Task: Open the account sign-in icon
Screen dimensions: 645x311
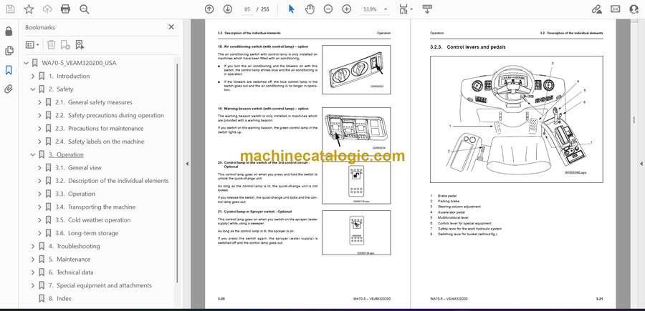Action: [x=634, y=9]
